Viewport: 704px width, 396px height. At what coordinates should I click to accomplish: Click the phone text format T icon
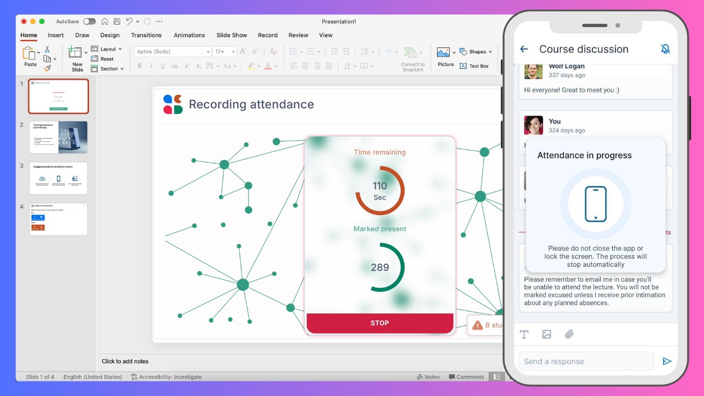[x=524, y=335]
